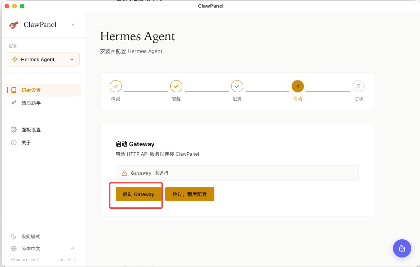Click the warning triangle icon
The height and width of the screenshot is (267, 420).
coord(125,173)
